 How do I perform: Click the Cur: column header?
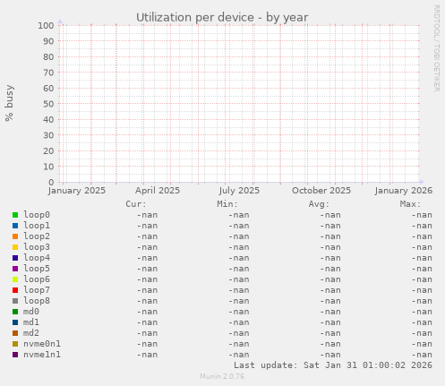(x=136, y=204)
